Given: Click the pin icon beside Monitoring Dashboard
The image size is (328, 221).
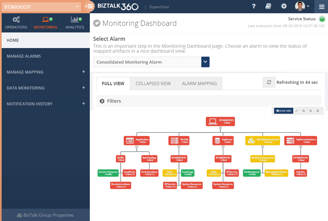Looking at the screenshot, I should pos(97,23).
